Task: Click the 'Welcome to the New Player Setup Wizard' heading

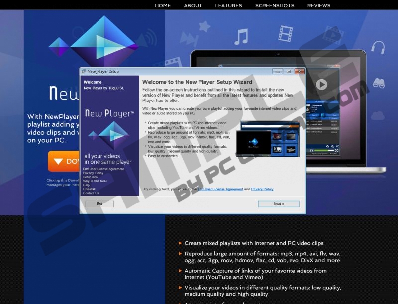Action: [x=197, y=82]
